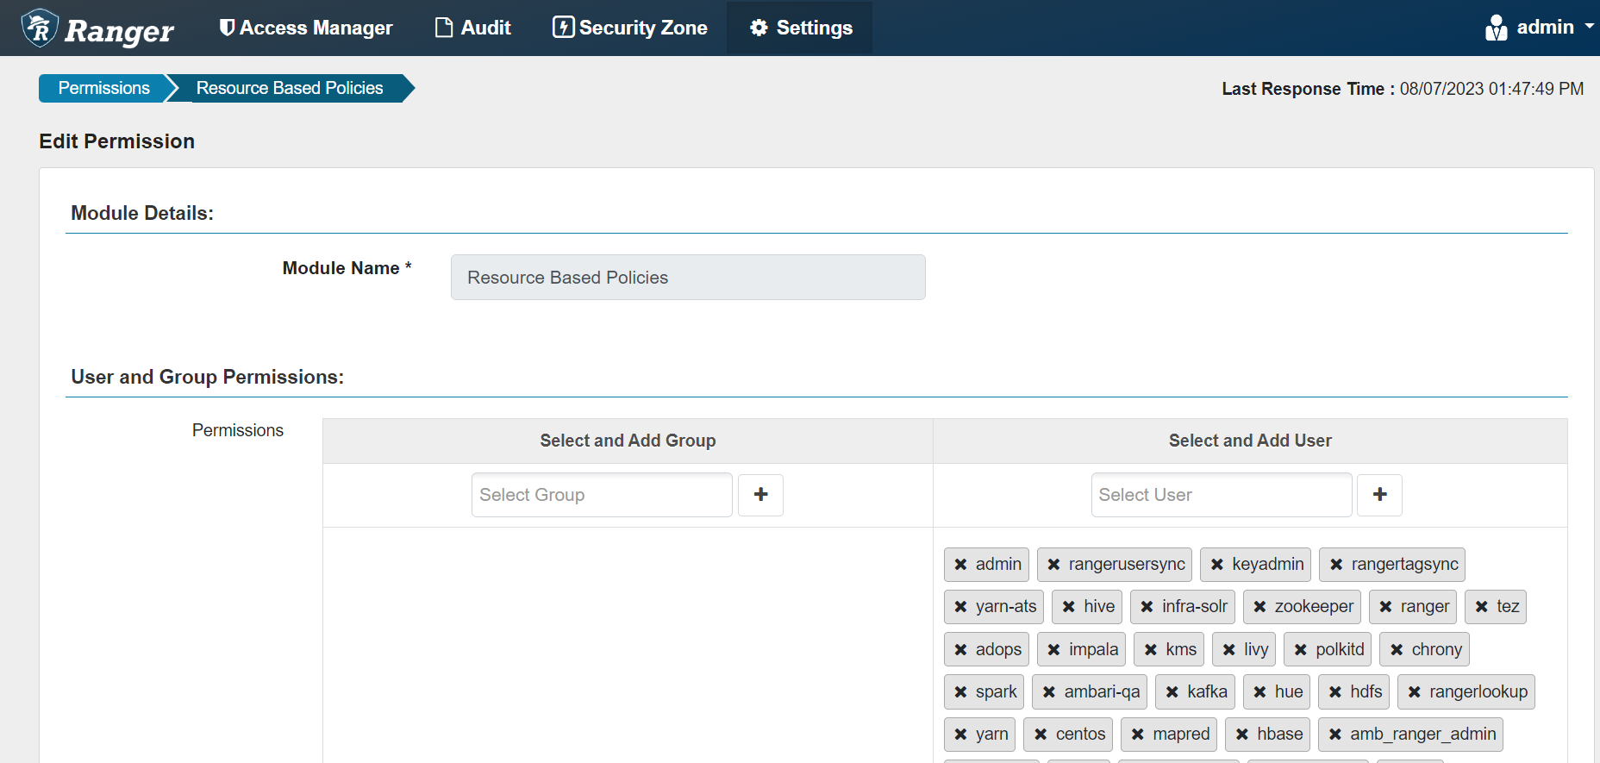Go to Security Zone
This screenshot has height=763, width=1600.
point(630,28)
